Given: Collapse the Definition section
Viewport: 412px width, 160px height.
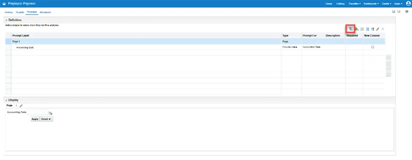Looking at the screenshot, I should tap(6, 20).
